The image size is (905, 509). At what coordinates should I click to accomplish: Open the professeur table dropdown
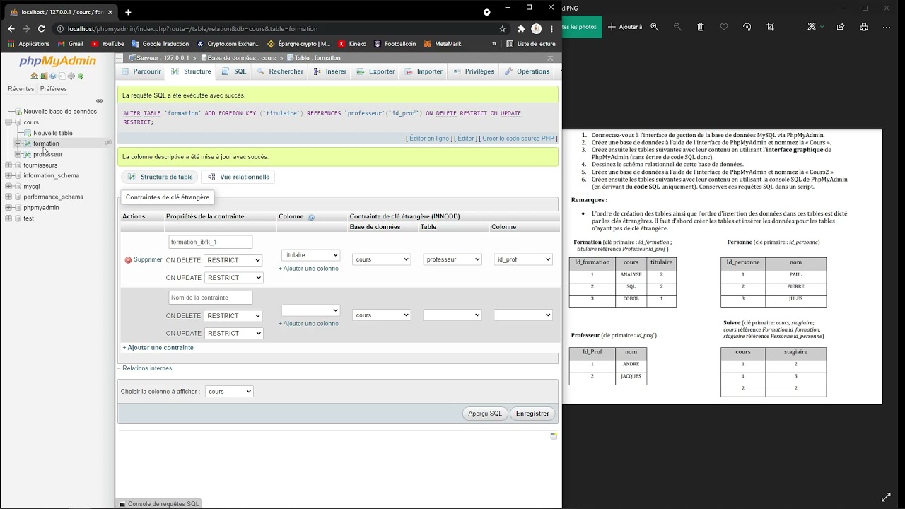click(452, 259)
